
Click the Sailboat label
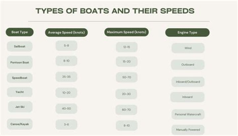[20, 46]
